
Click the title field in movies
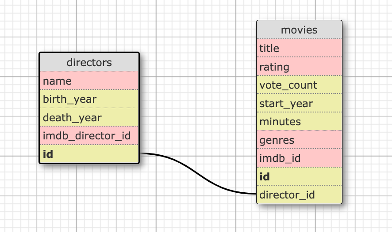(x=299, y=49)
